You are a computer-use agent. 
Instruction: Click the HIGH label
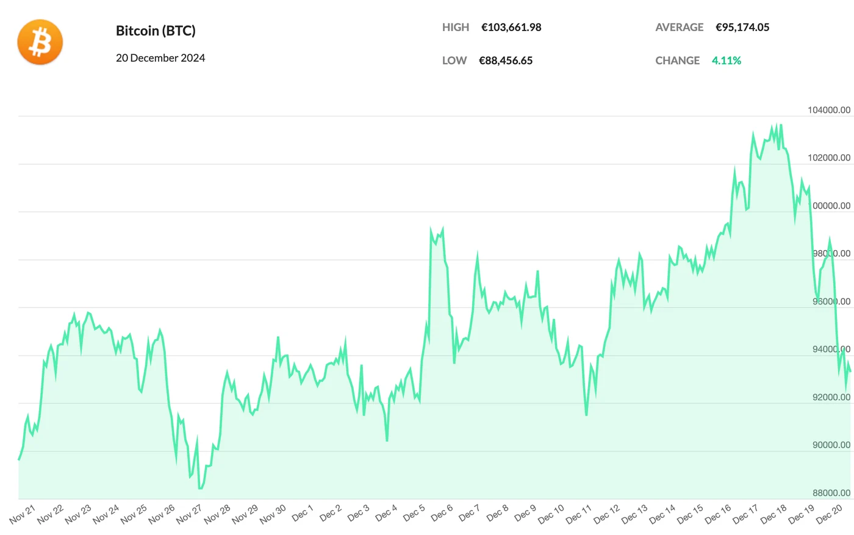(456, 27)
